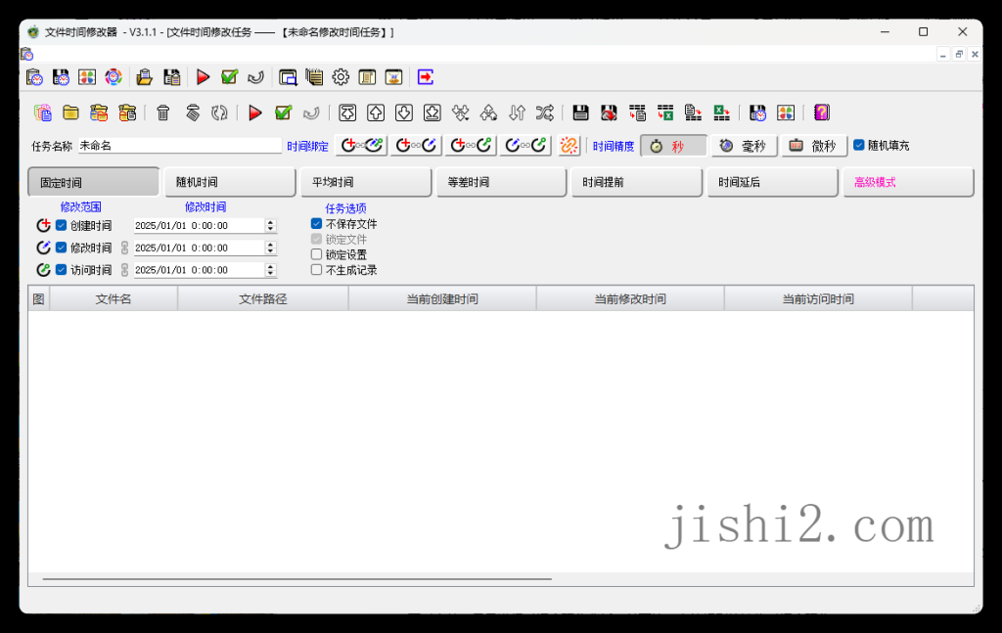The width and height of the screenshot is (1002, 633).
Task: Click the up-down swap arrows icon
Action: [517, 113]
